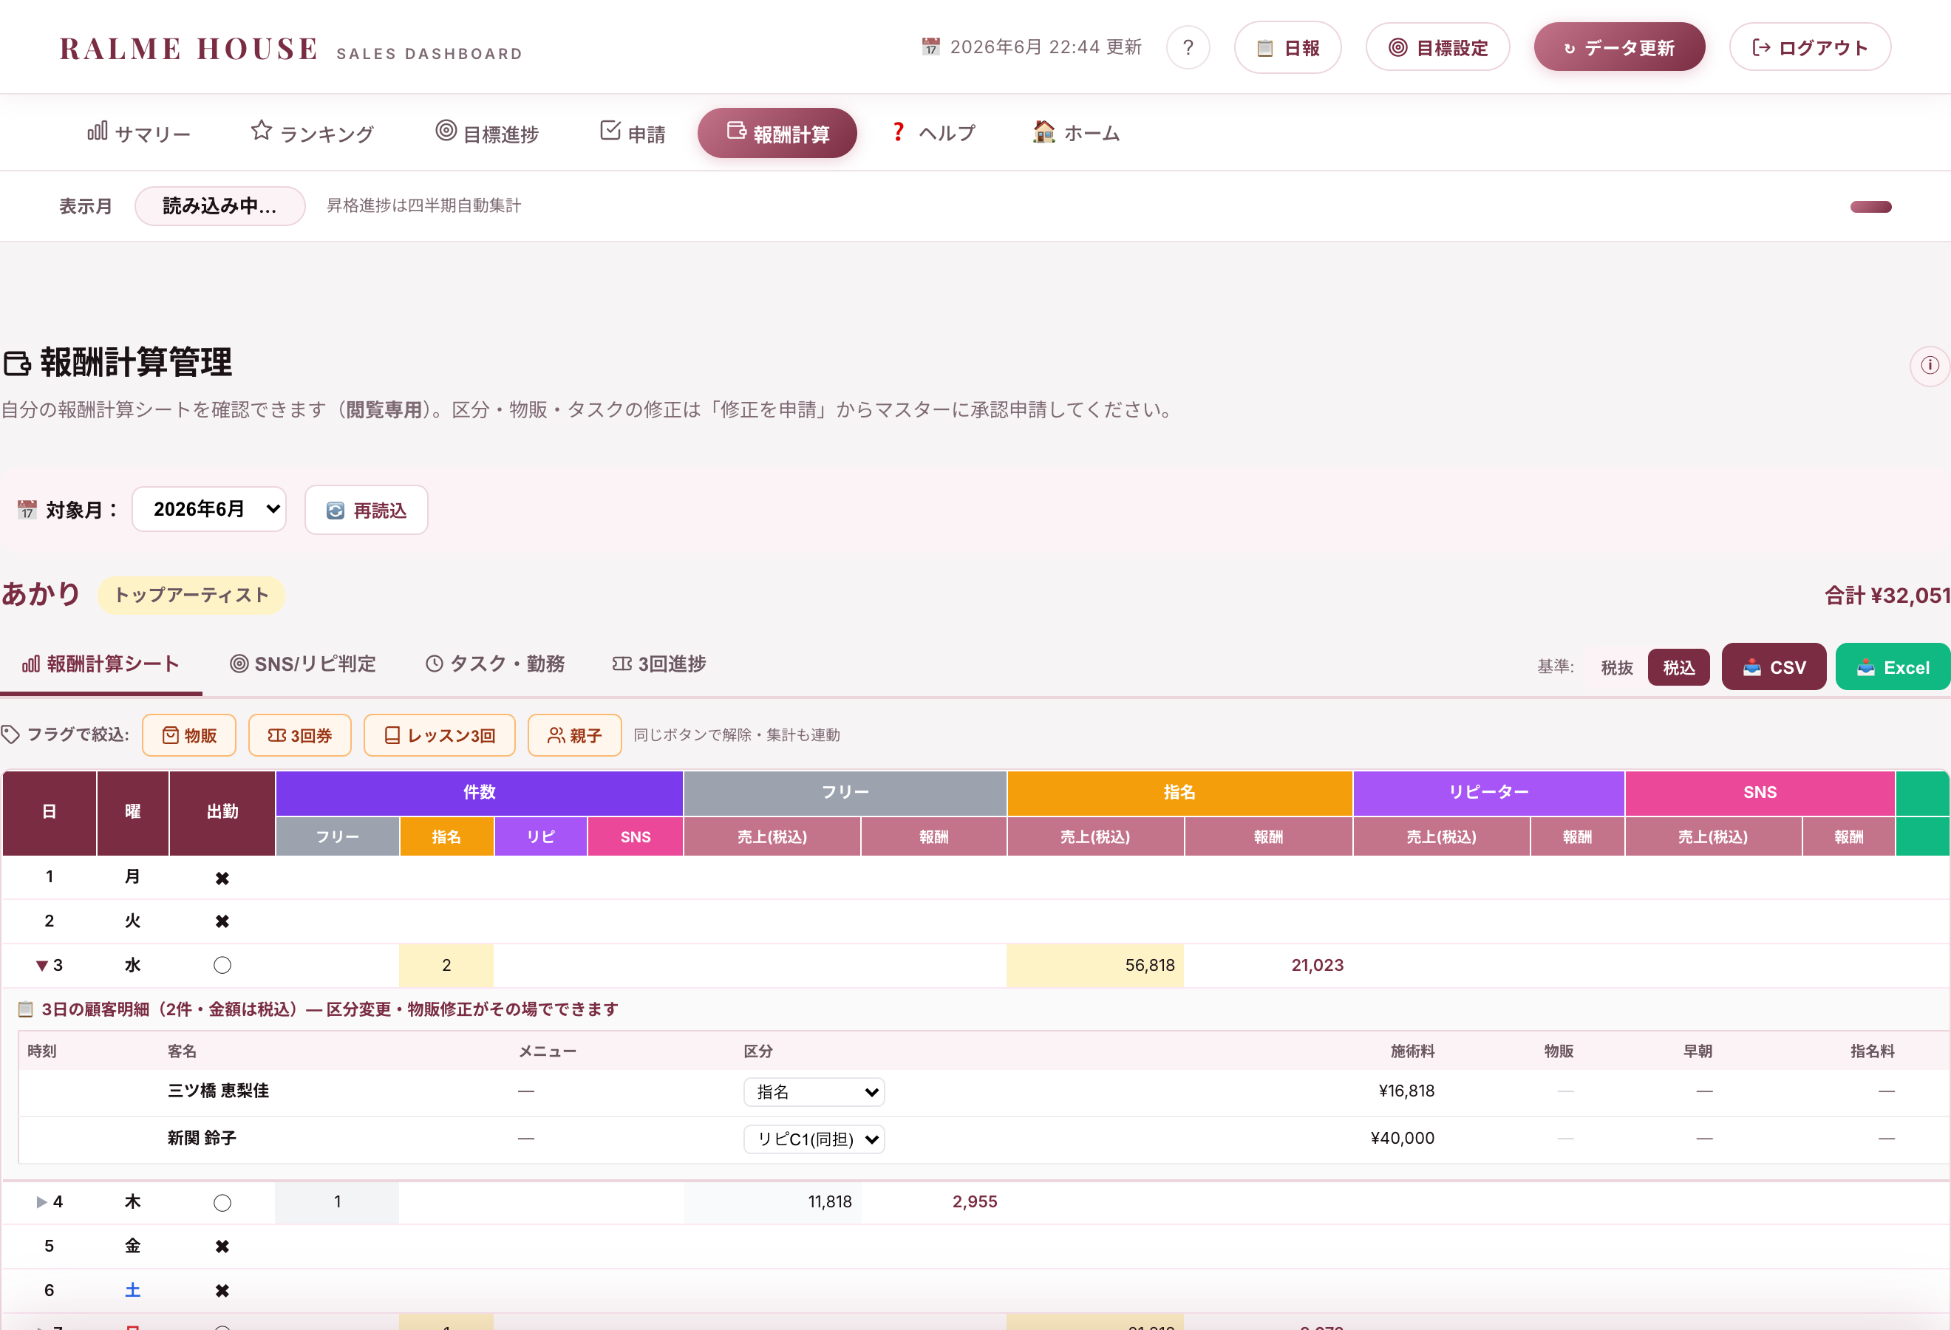
Task: Open the 目標設定 goal settings button
Action: (1437, 48)
